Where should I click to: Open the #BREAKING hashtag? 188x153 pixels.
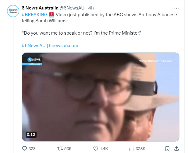click(x=35, y=15)
